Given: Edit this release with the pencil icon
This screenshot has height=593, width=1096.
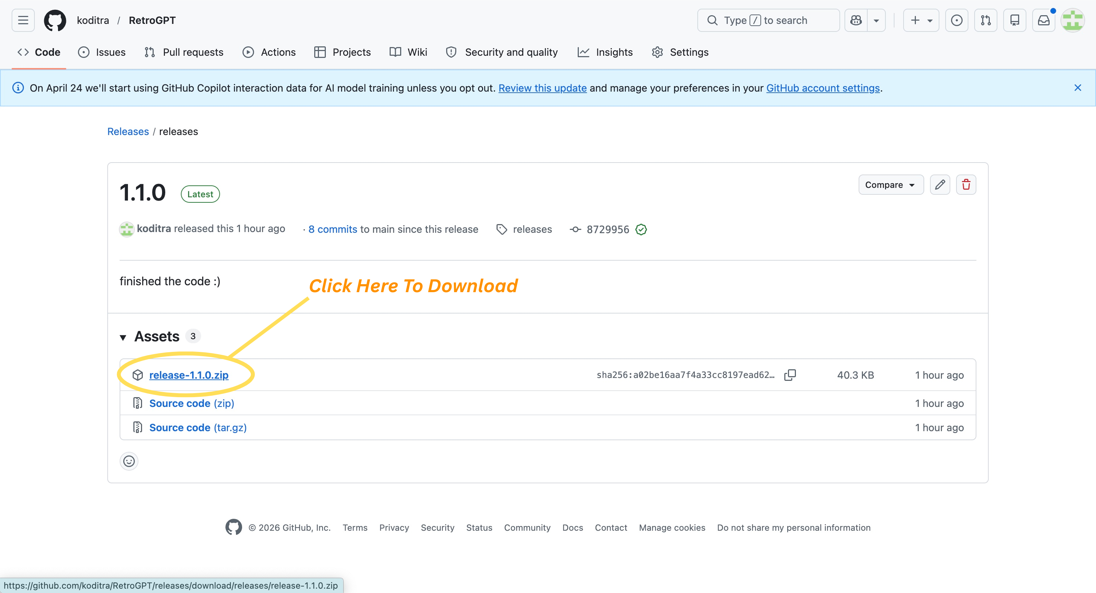Looking at the screenshot, I should click(939, 185).
